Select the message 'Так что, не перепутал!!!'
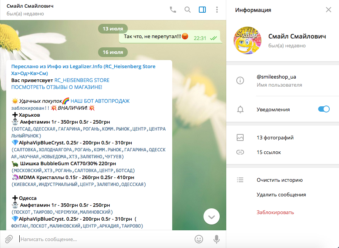The image size is (339, 248). (x=153, y=37)
